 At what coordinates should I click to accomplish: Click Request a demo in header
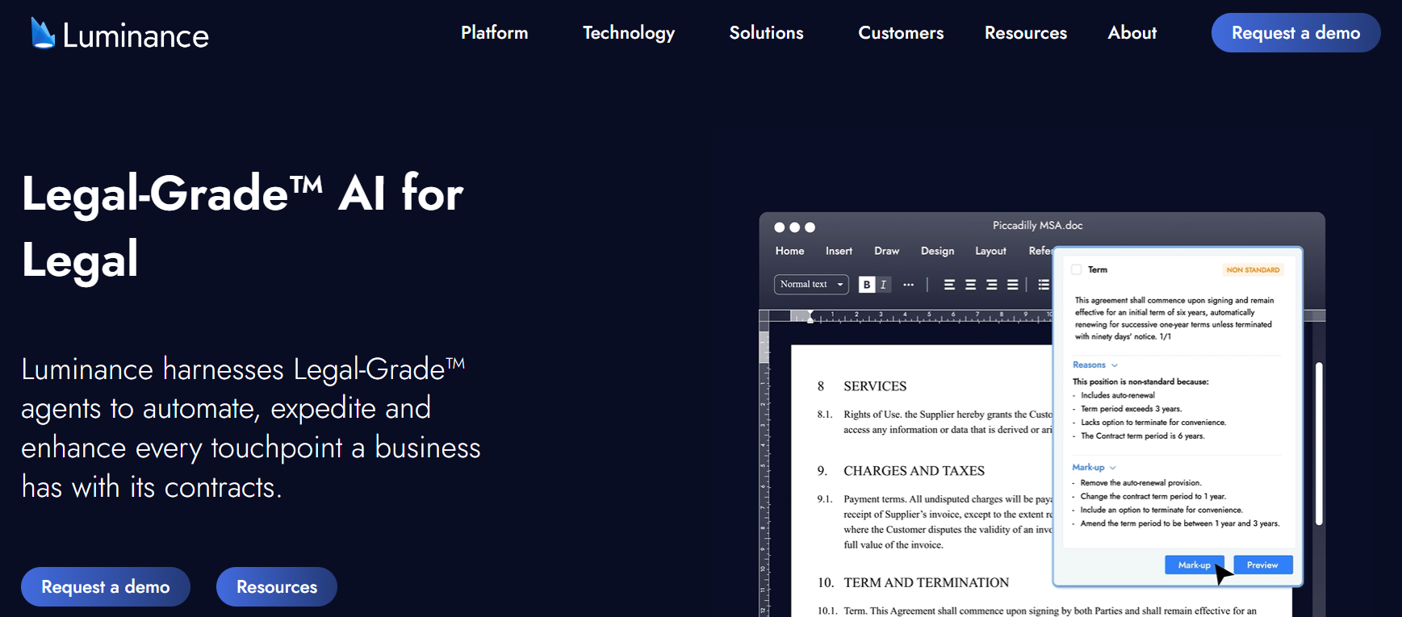coord(1295,33)
